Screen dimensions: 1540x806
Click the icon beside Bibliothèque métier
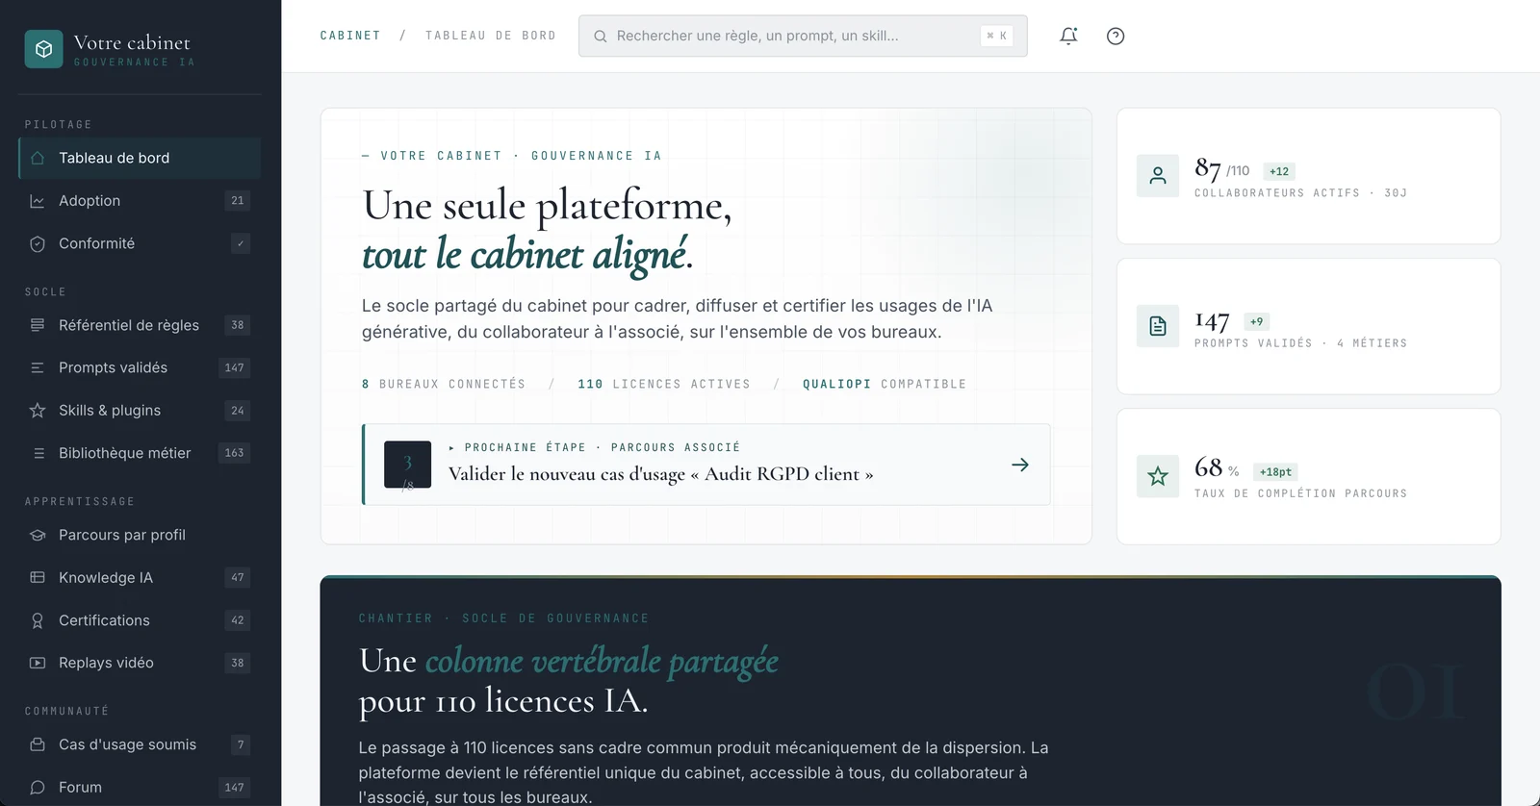click(x=38, y=453)
